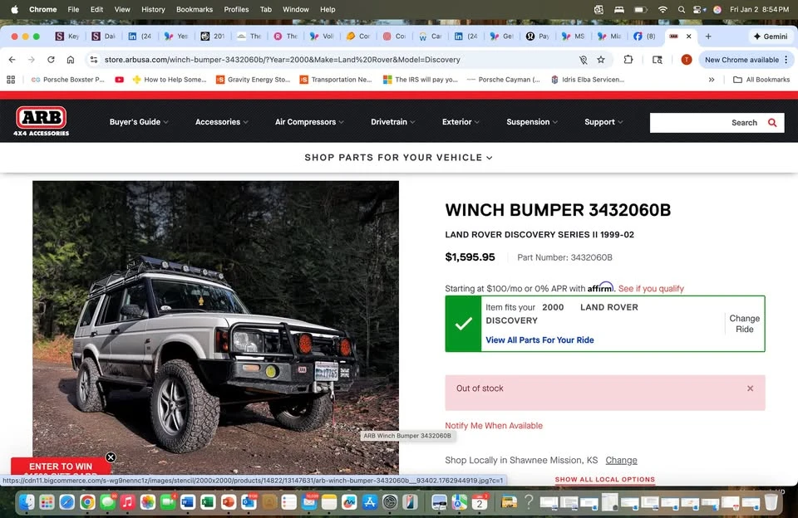The width and height of the screenshot is (798, 518).
Task: Click the Enter to Win banner
Action: point(61,467)
